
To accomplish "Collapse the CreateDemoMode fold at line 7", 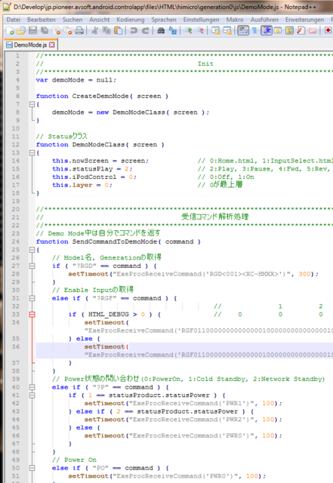I will pyautogui.click(x=32, y=104).
